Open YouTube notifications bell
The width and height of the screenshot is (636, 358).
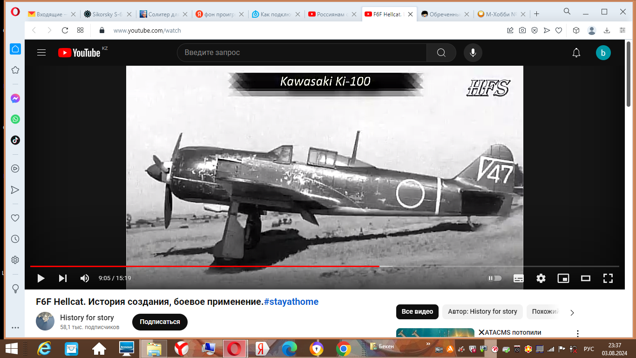pos(576,53)
